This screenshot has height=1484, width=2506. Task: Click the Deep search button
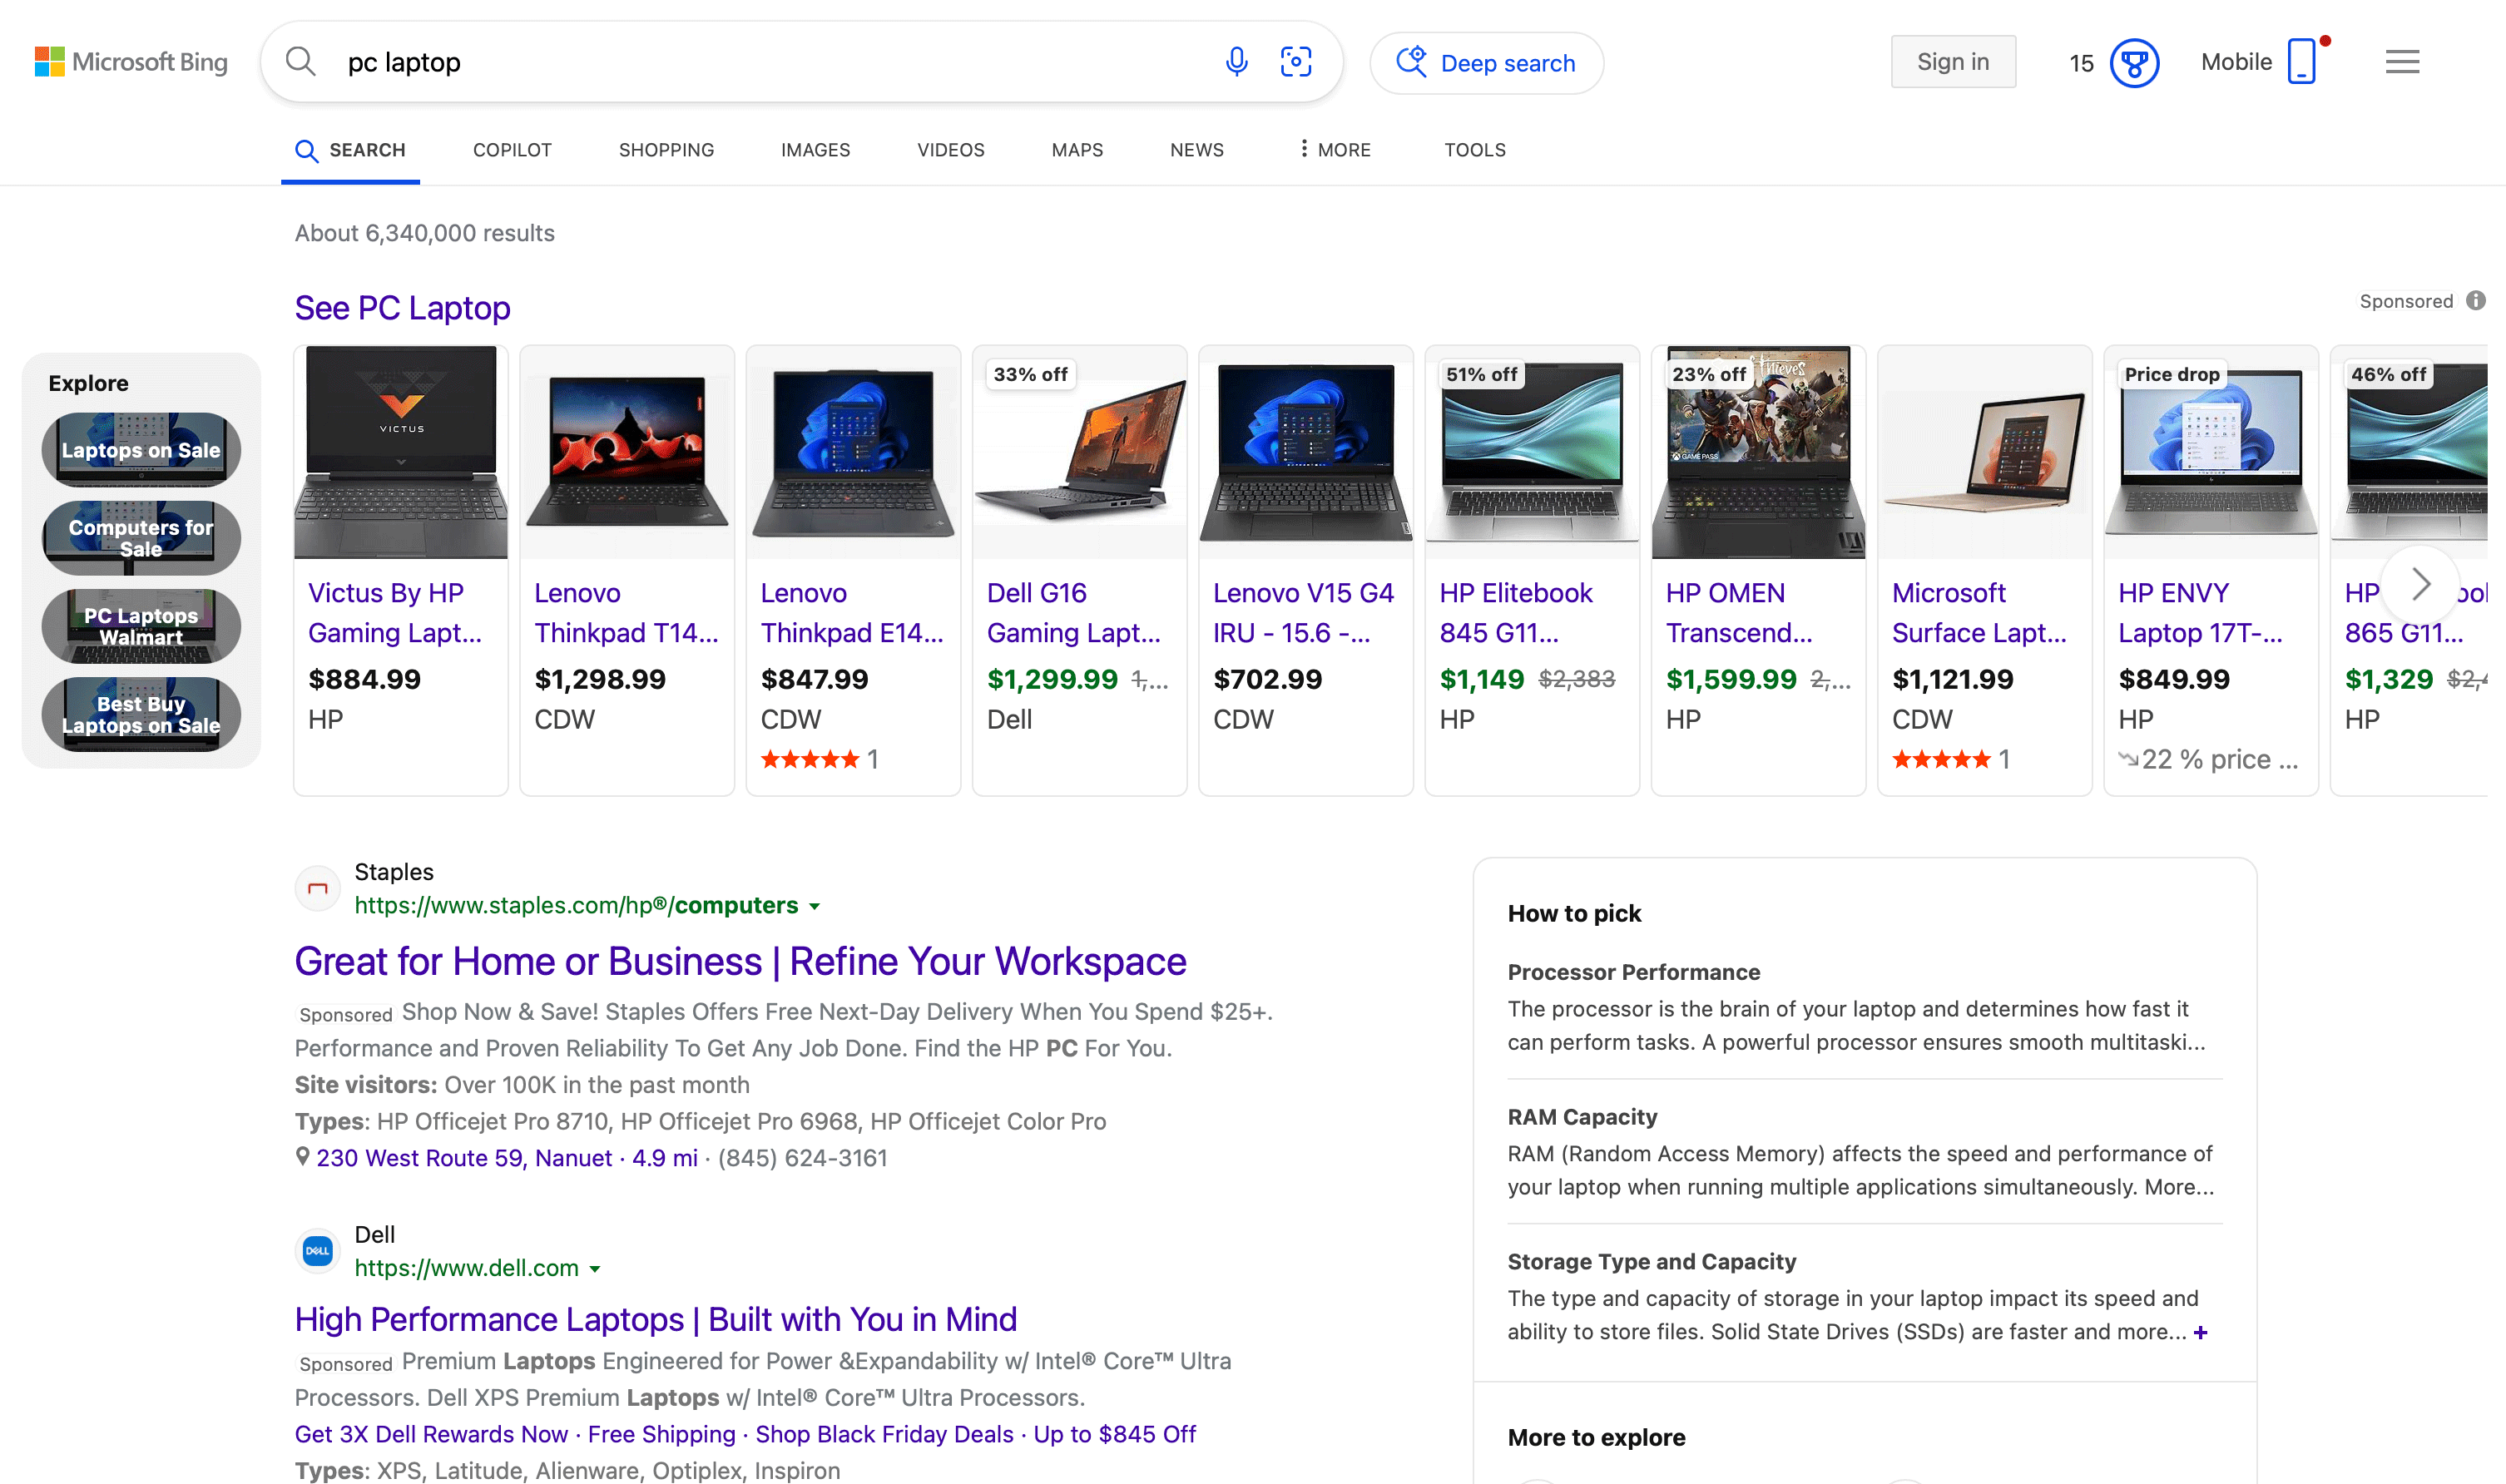[1486, 63]
